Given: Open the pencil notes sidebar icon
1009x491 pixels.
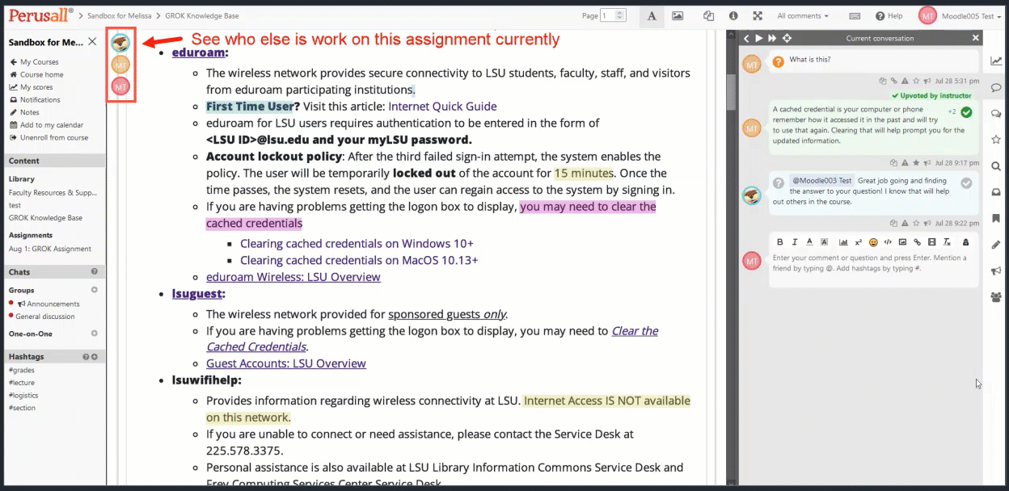Looking at the screenshot, I should pyautogui.click(x=996, y=245).
